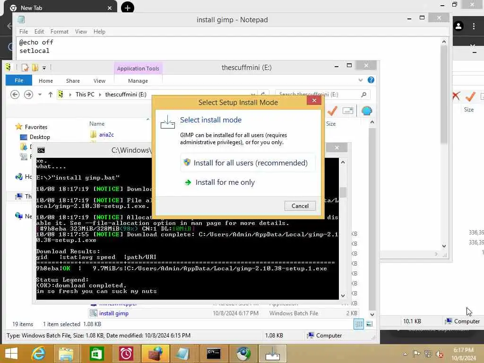Show hidden system tray icons
Viewport: 484px width, 363px height.
coord(405,354)
